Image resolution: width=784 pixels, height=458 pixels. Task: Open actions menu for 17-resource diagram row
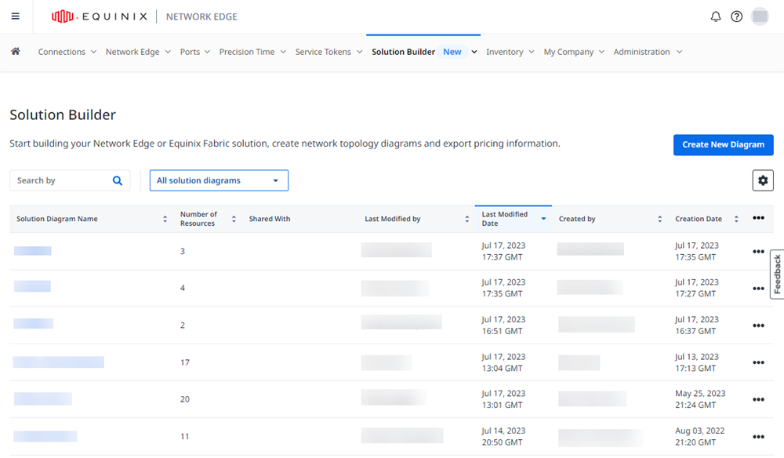(758, 362)
